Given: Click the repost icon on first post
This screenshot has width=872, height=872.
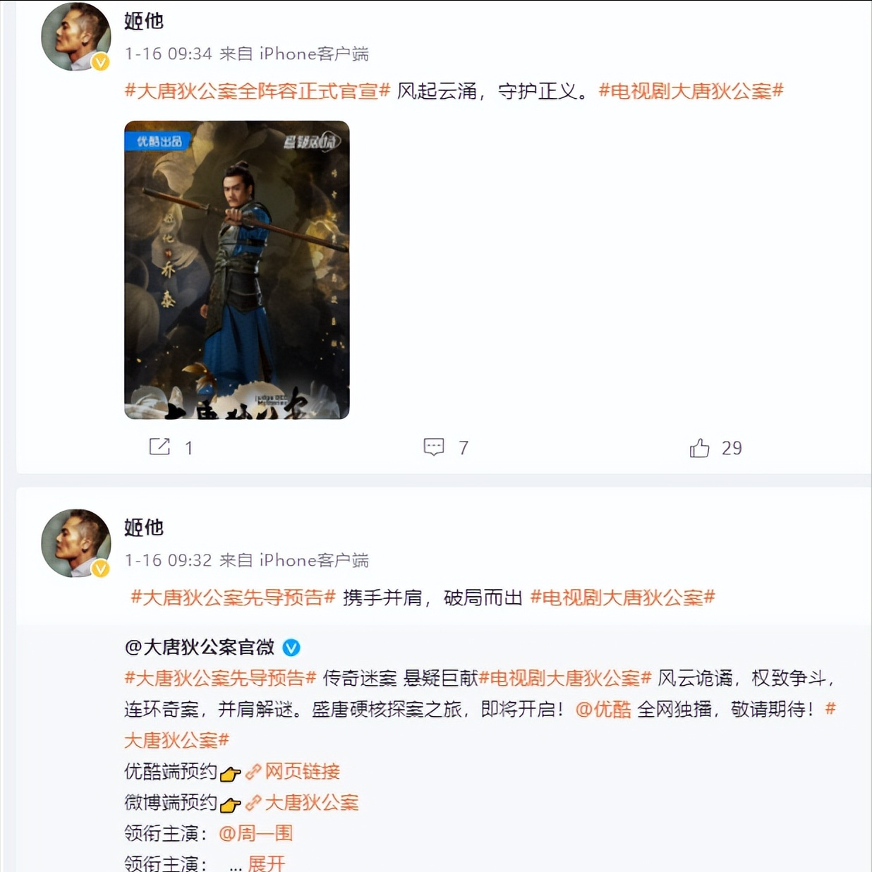Looking at the screenshot, I should pyautogui.click(x=159, y=447).
